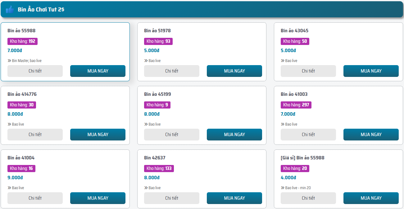Buy Bin ảo 51978 with MUA NGAY
This screenshot has height=209, width=404.
pyautogui.click(x=234, y=71)
